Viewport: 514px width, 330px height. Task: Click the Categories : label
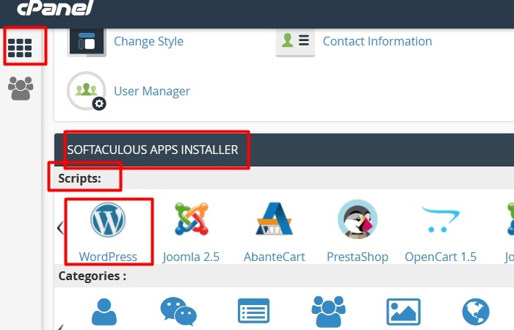click(x=92, y=276)
